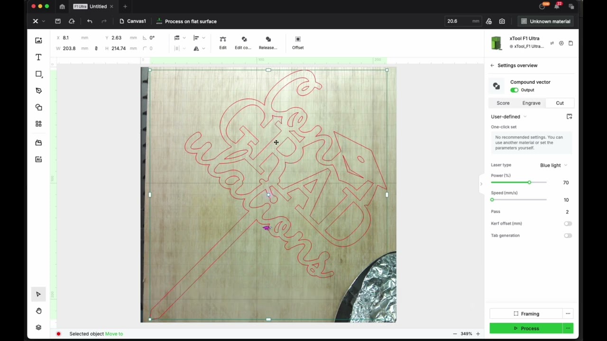Viewport: 607px width, 341px height.
Task: Open the Process options menu
Action: 568,328
